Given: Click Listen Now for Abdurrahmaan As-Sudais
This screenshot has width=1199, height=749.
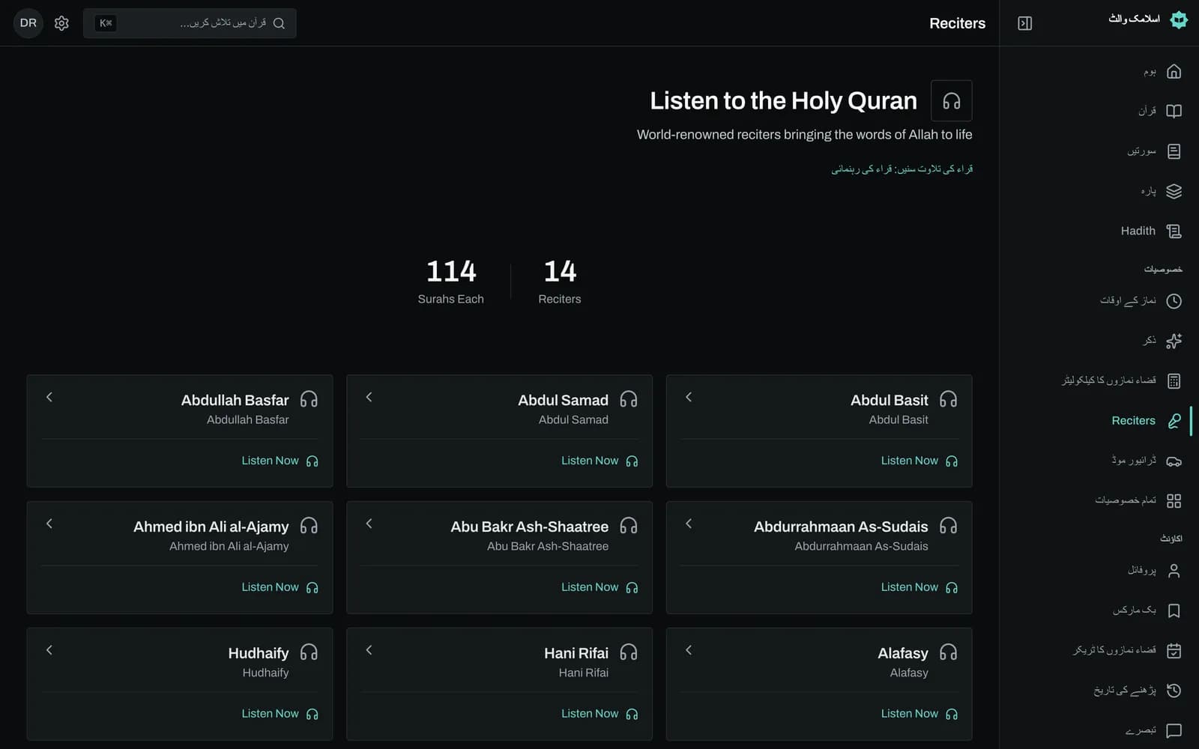Looking at the screenshot, I should click(919, 587).
